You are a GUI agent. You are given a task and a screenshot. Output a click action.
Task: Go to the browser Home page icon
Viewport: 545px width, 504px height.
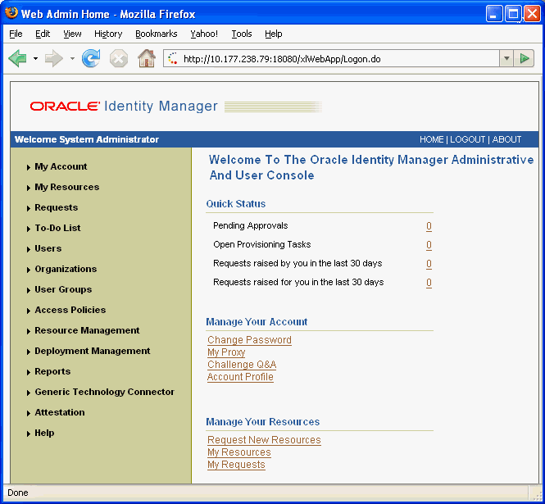(147, 58)
